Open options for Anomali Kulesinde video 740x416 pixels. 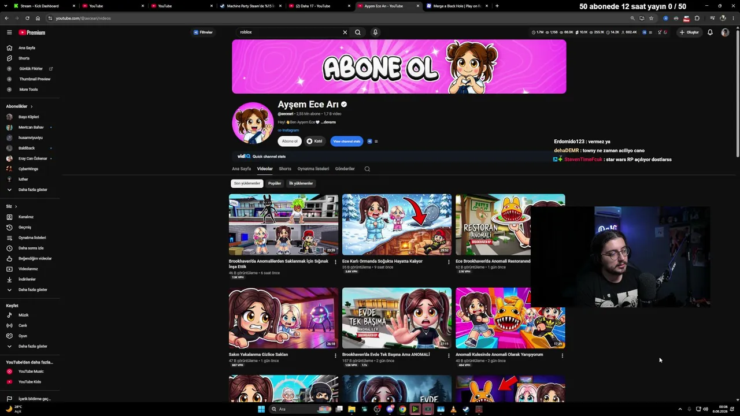coord(562,355)
